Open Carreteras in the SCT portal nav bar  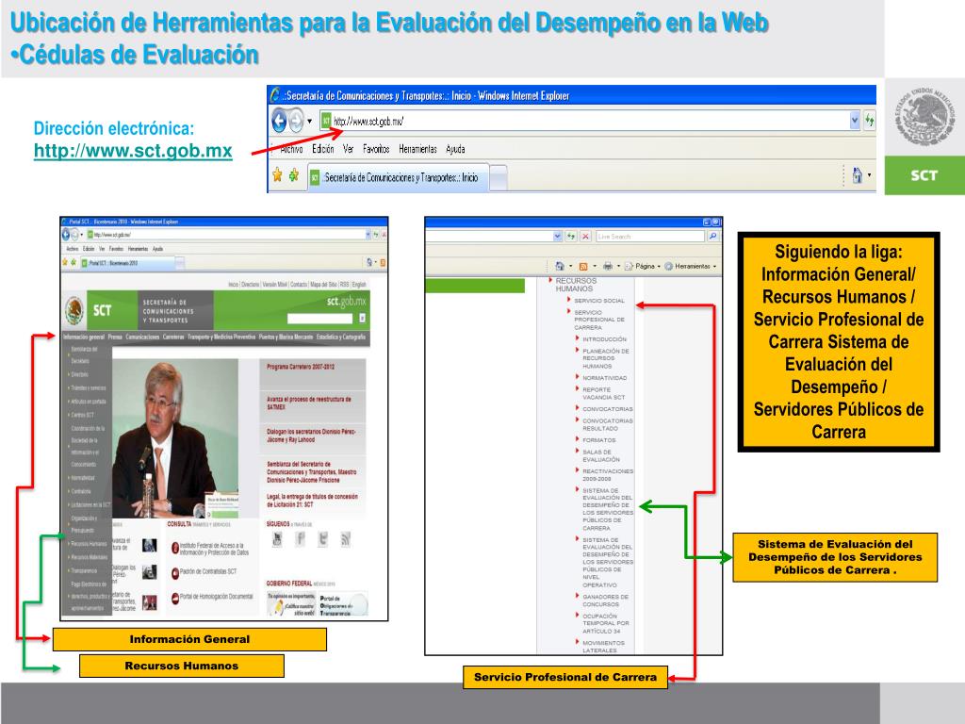pyautogui.click(x=173, y=337)
